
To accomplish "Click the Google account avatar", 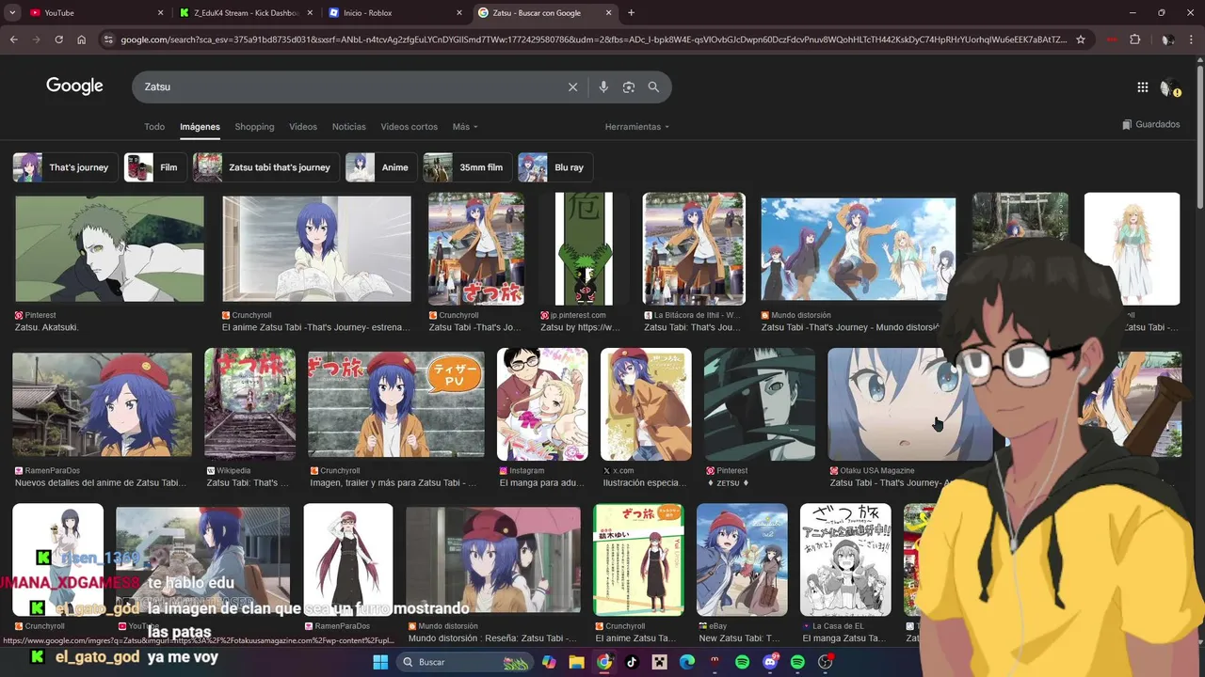I will click(1170, 87).
